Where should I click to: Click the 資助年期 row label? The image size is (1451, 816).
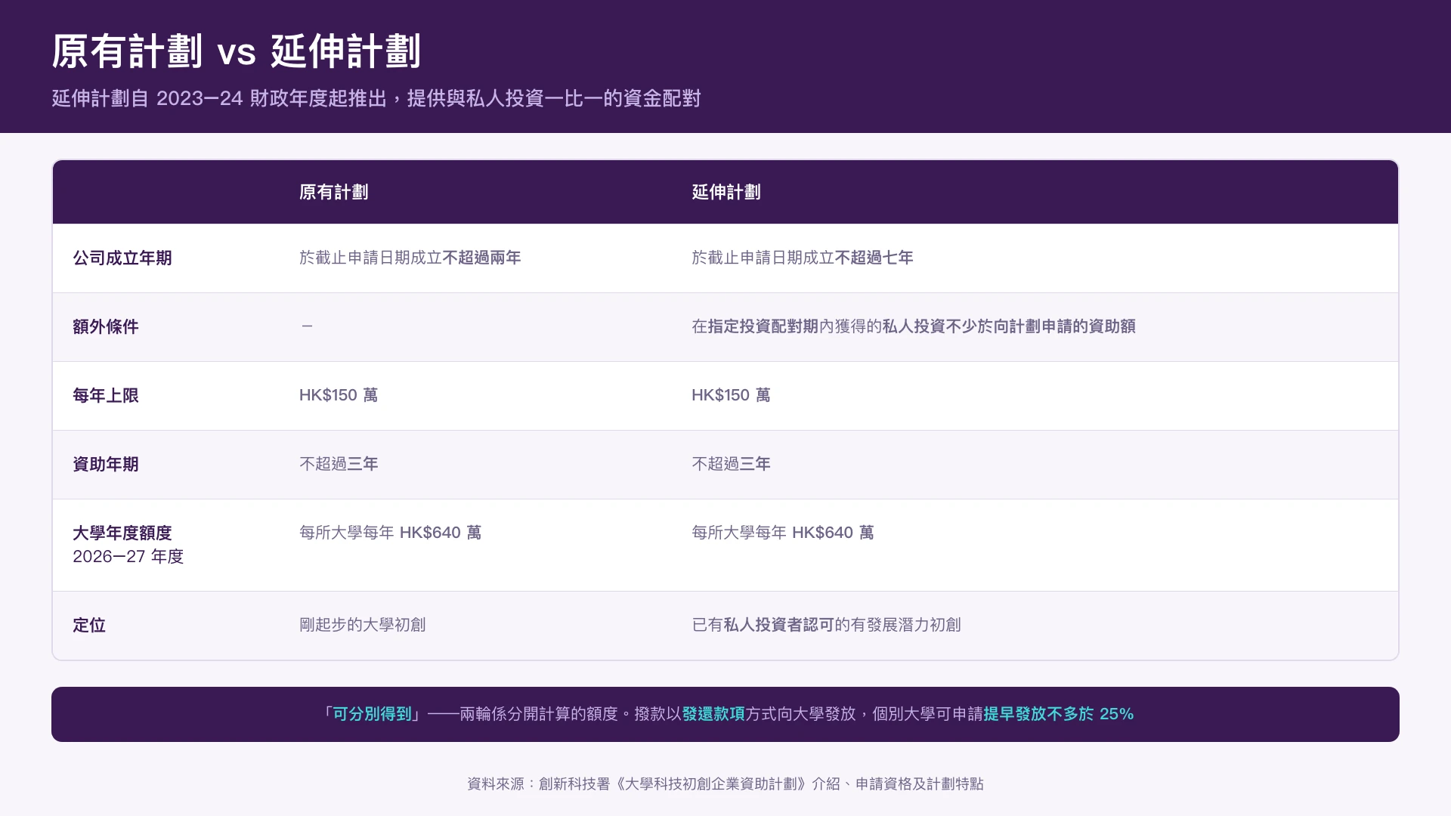tap(106, 464)
